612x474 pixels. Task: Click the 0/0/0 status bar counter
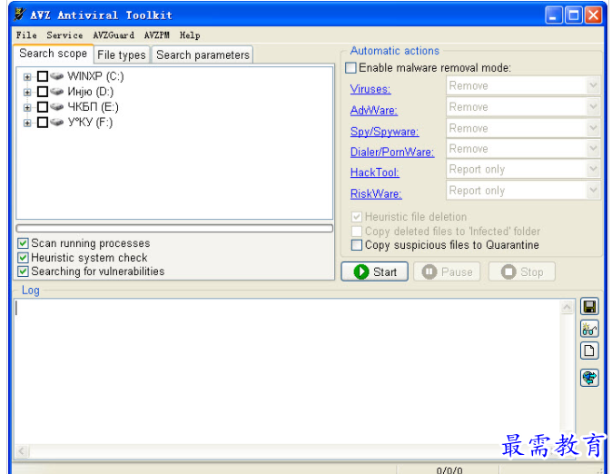449,469
